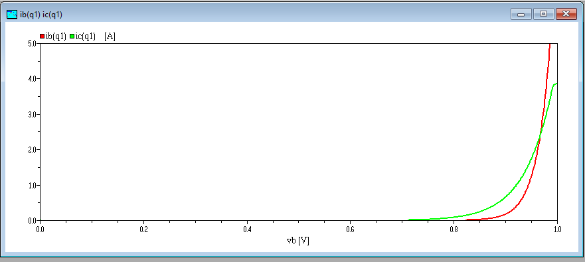The width and height of the screenshot is (585, 262).
Task: Click the green ic(q1) legend swatch
Action: pyautogui.click(x=72, y=36)
